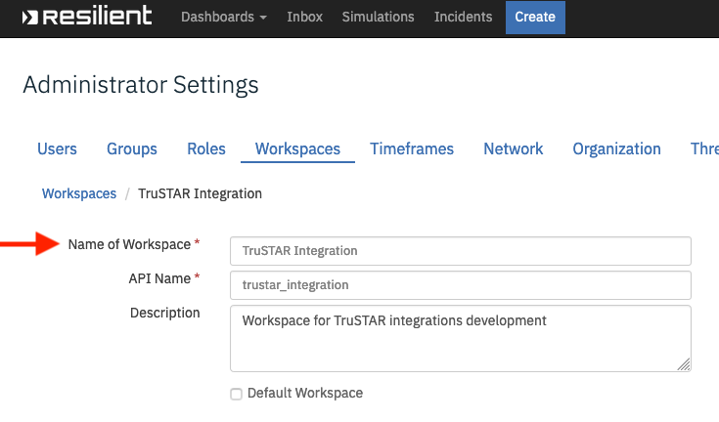Click the Administrator Settings heading
The width and height of the screenshot is (719, 422).
141,85
